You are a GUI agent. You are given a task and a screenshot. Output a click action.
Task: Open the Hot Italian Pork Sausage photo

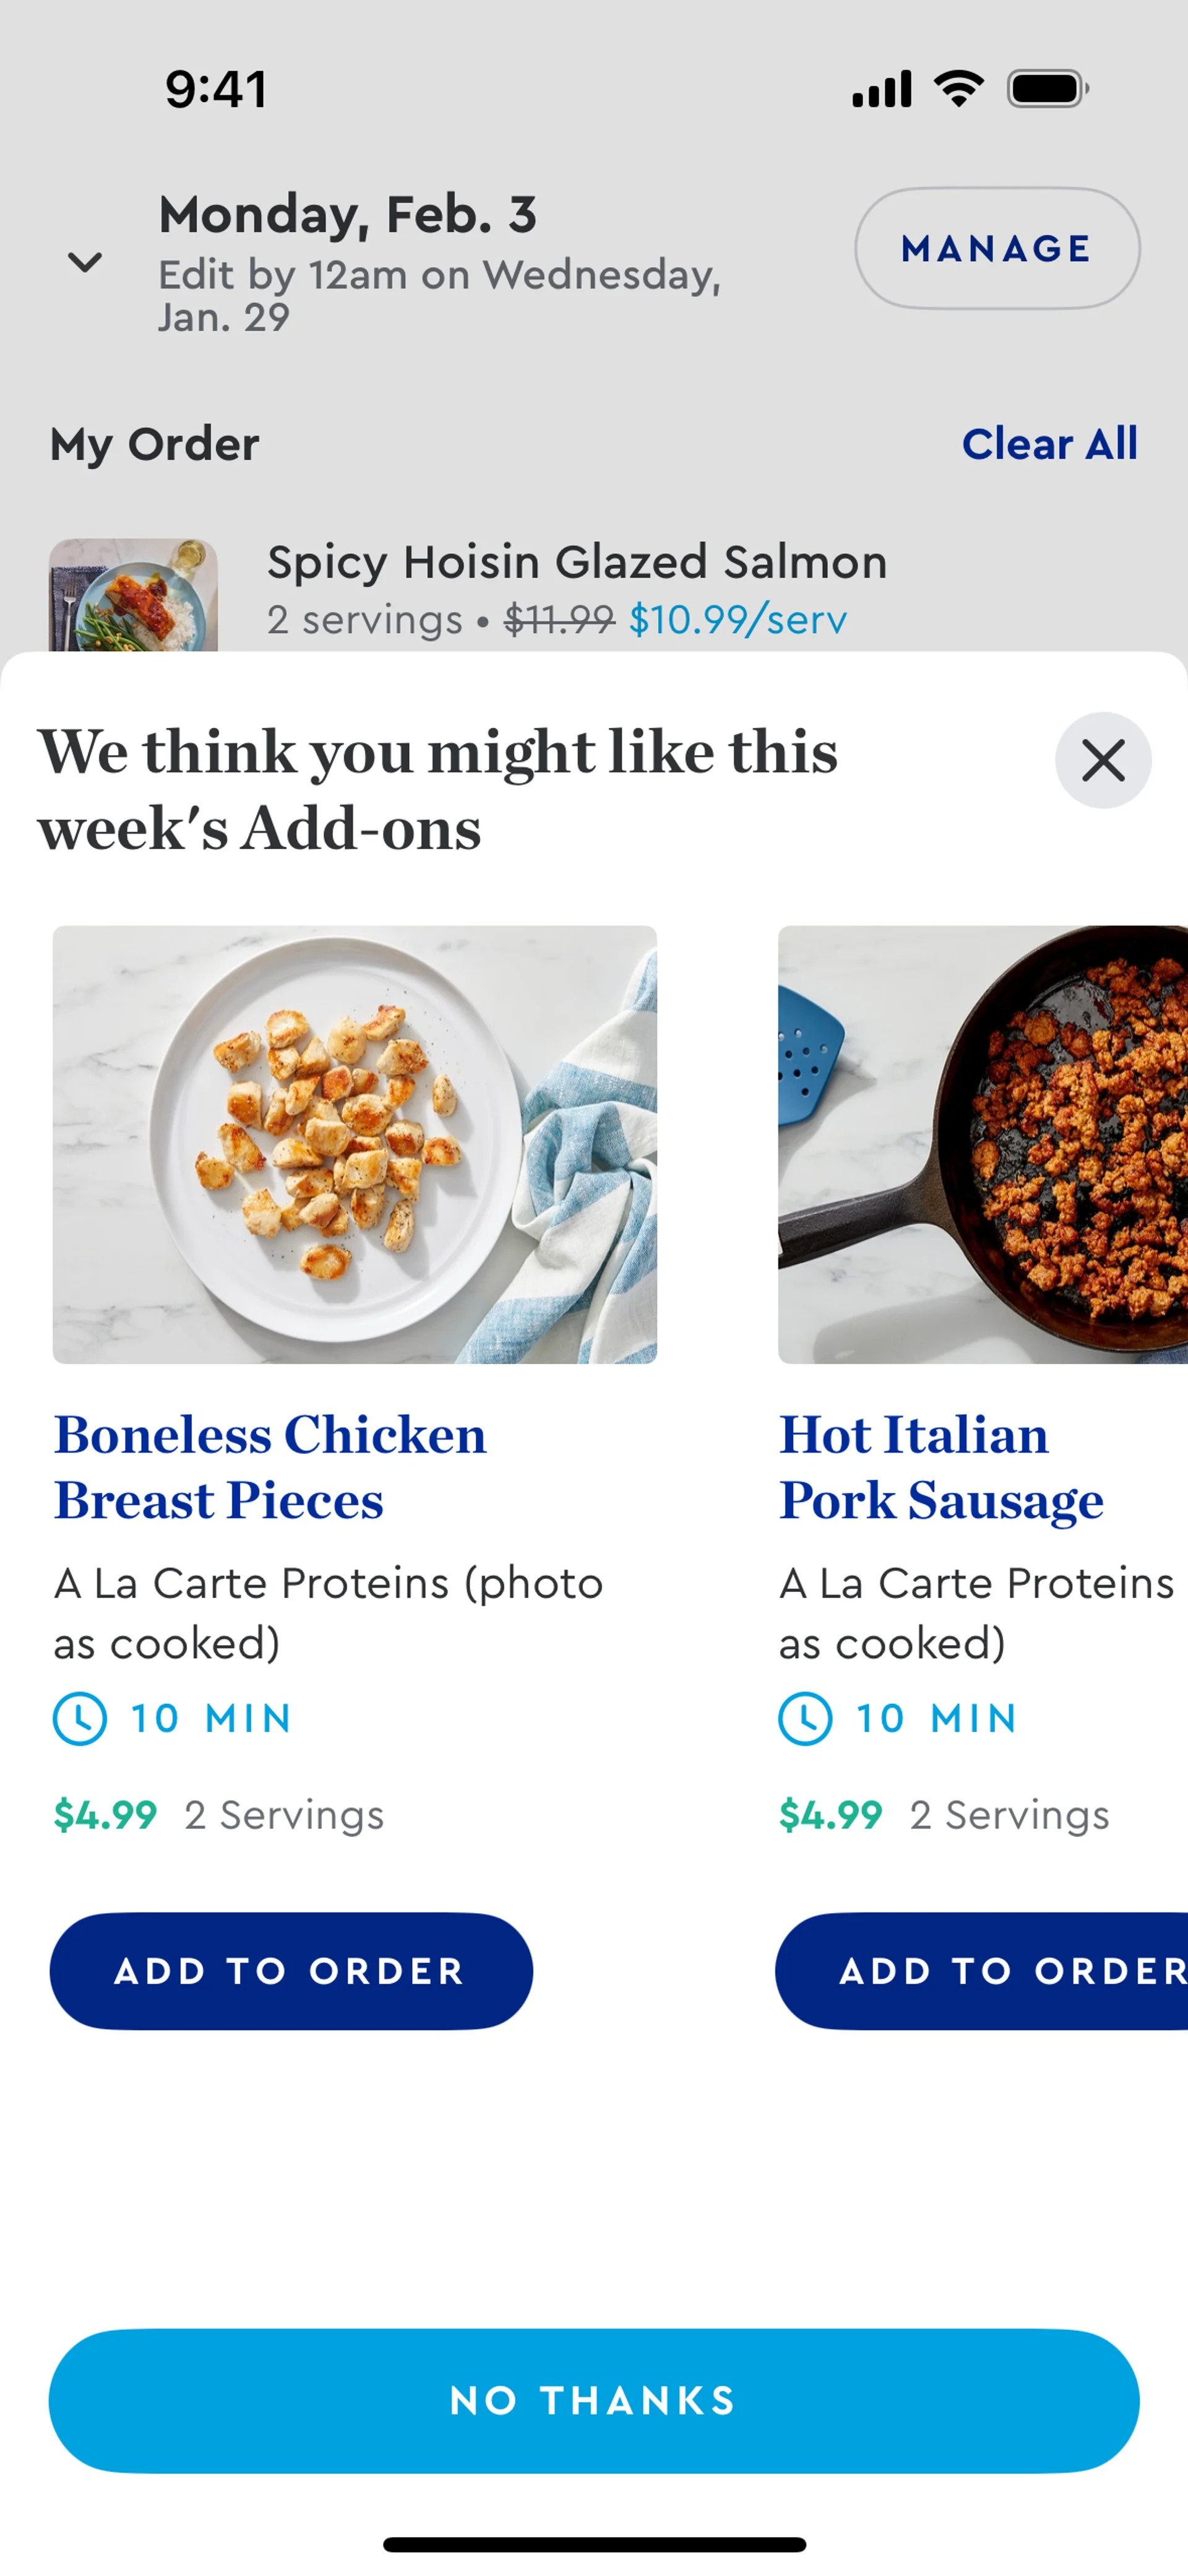[983, 1144]
